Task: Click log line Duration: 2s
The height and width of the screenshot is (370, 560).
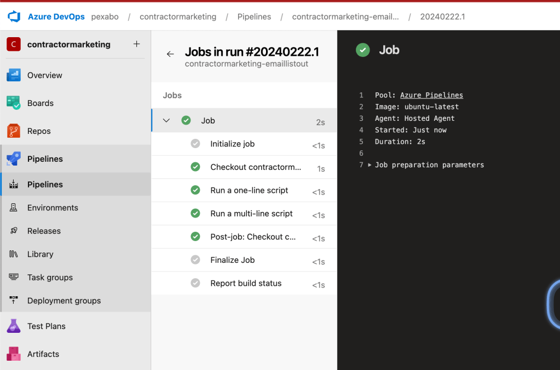Action: coord(400,142)
